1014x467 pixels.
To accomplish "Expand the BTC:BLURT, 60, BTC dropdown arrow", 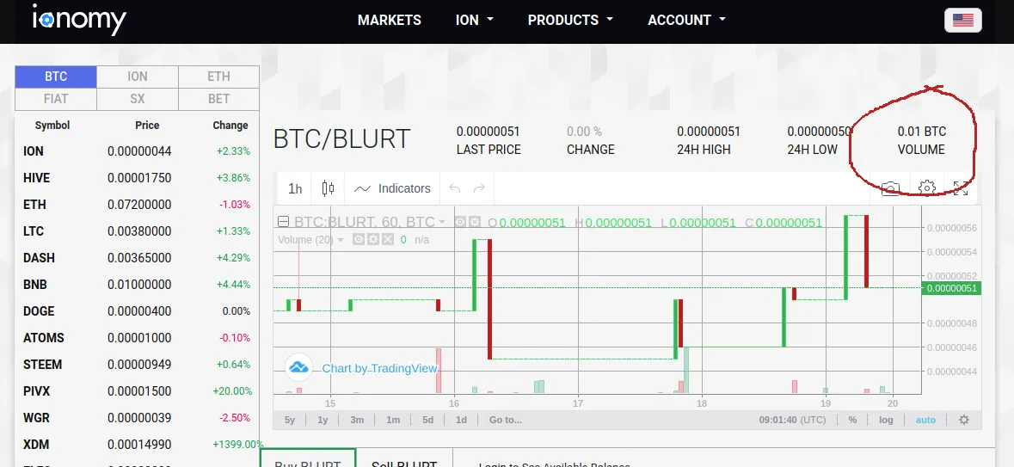I will click(x=442, y=223).
